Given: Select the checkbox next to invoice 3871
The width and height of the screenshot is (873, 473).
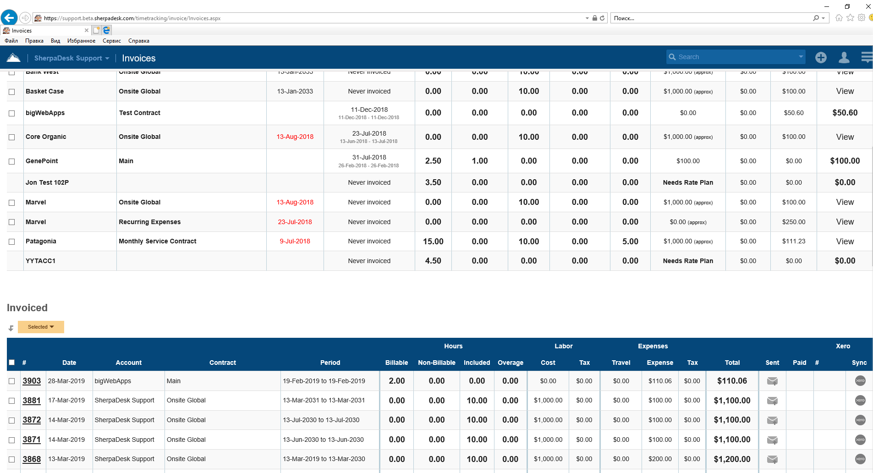Looking at the screenshot, I should point(12,440).
